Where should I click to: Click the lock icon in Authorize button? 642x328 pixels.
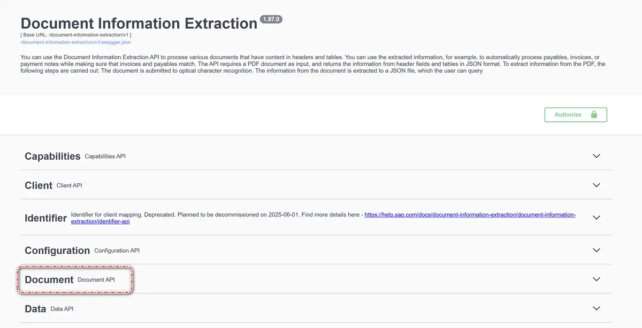click(x=593, y=115)
